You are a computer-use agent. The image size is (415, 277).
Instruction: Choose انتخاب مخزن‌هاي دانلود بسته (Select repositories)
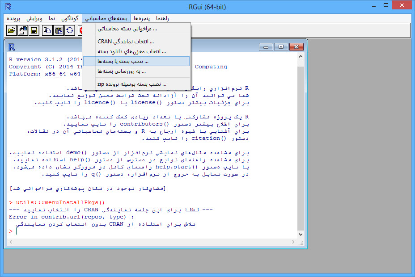136,51
